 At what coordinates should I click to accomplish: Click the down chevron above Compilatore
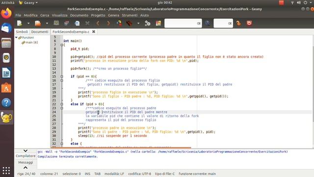coord(26,151)
